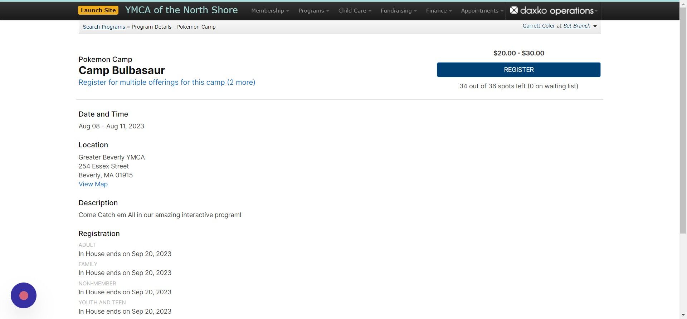The height and width of the screenshot is (319, 687).
Task: Click the $20.00 - $30.00 price text
Action: click(x=519, y=53)
